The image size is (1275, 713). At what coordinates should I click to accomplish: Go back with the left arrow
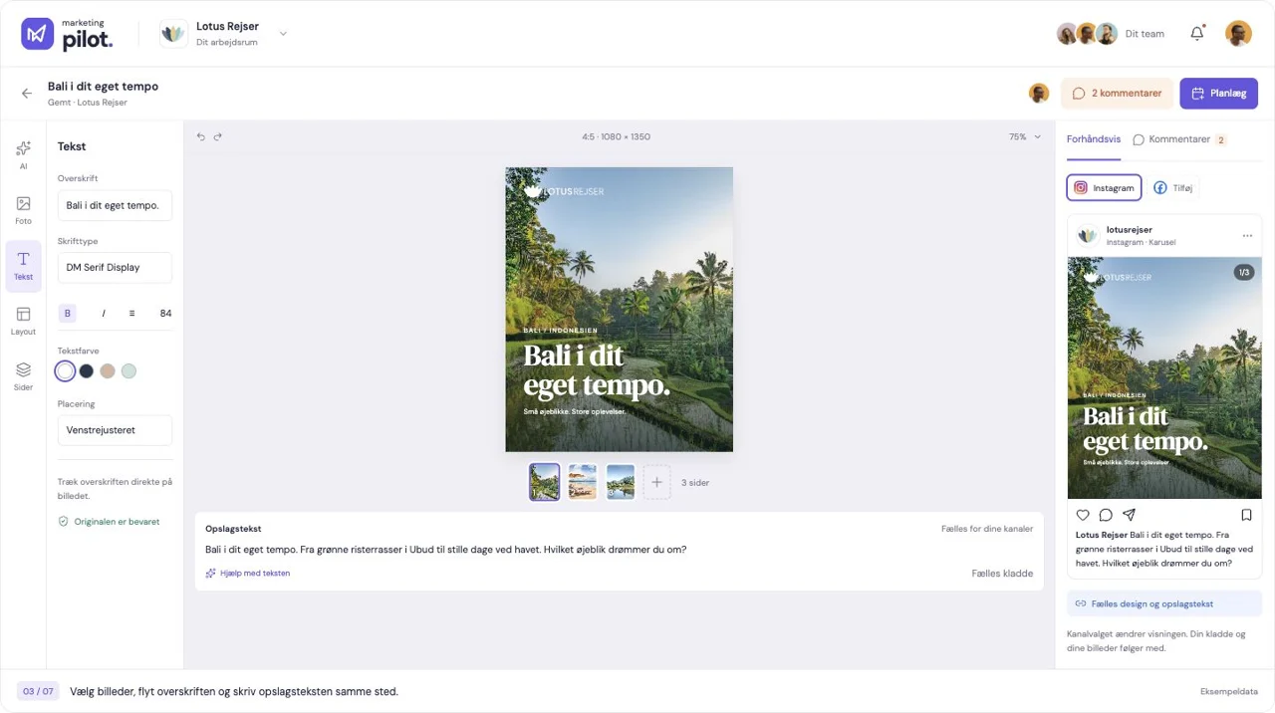pos(27,94)
